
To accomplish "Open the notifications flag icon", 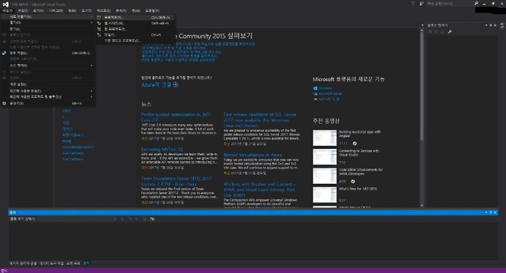I will click(413, 4).
